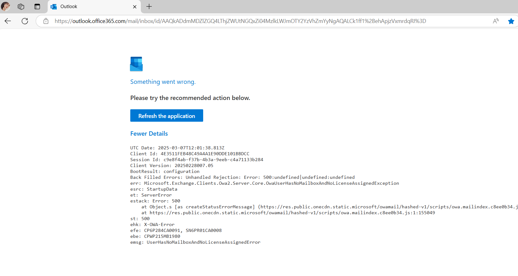Start Read aloud from the address bar

coord(496,21)
